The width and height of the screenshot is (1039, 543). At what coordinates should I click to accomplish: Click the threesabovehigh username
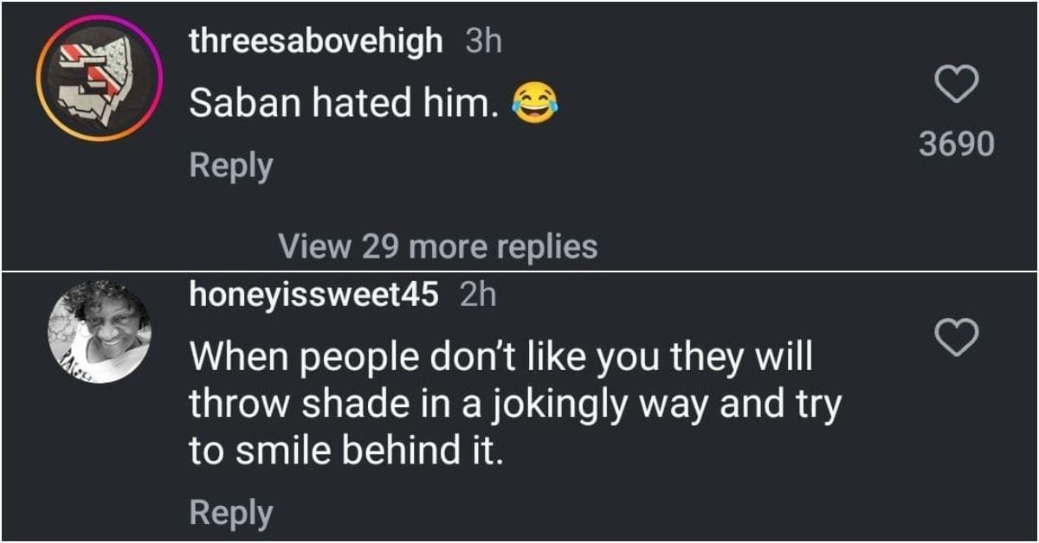[x=316, y=41]
